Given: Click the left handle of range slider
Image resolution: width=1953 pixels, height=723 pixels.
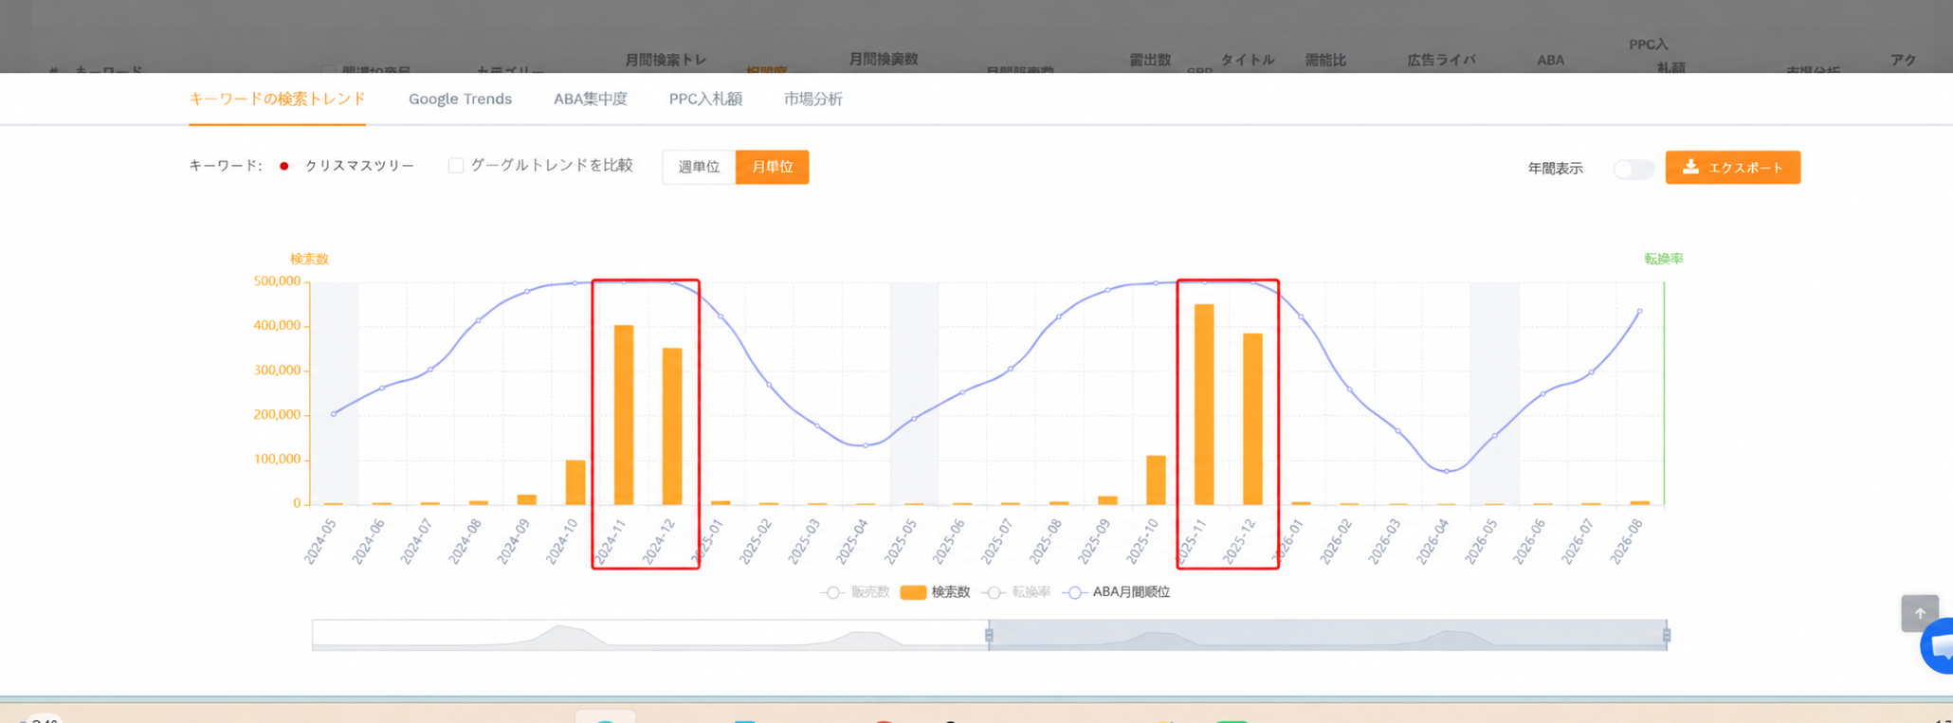Looking at the screenshot, I should pyautogui.click(x=989, y=635).
